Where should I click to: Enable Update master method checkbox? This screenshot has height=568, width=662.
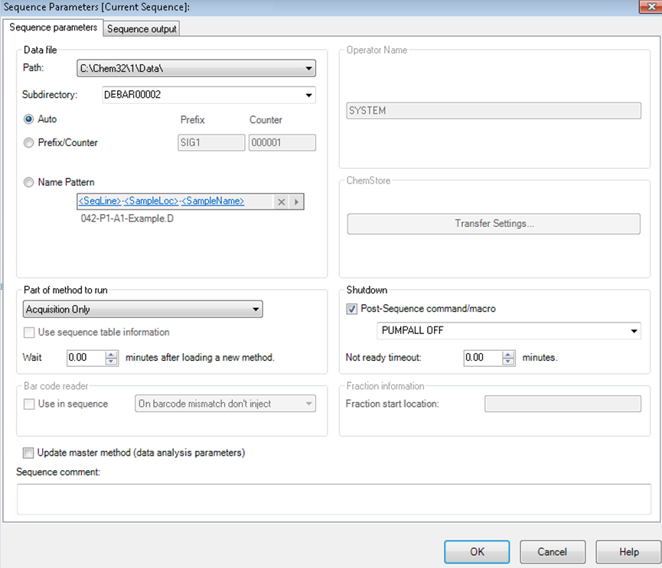click(29, 453)
